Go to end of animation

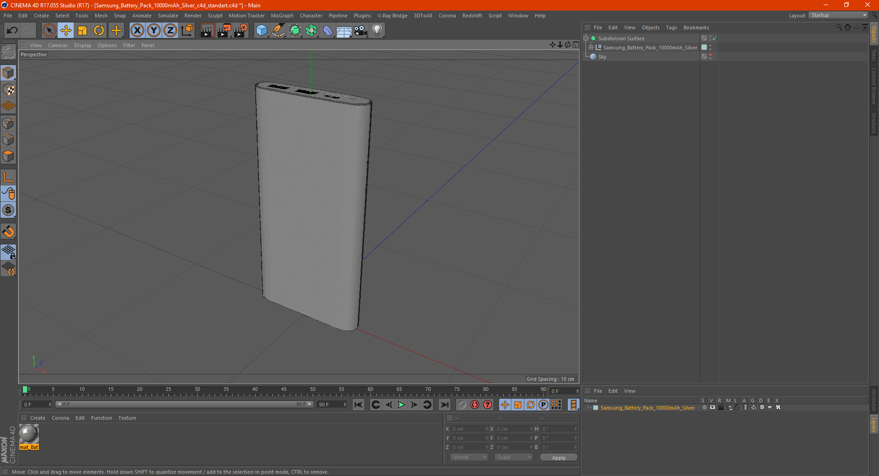(x=445, y=405)
